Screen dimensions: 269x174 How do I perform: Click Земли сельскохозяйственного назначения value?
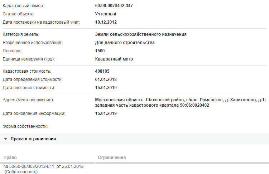click(141, 34)
